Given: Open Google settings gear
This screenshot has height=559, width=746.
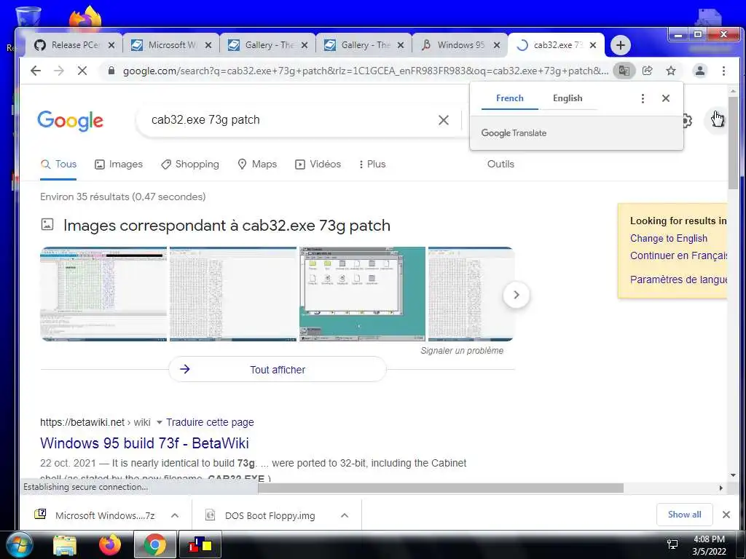Looking at the screenshot, I should click(x=686, y=121).
